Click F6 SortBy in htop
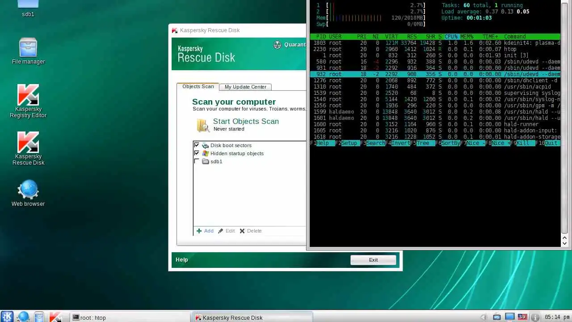Image resolution: width=572 pixels, height=322 pixels. 447,143
